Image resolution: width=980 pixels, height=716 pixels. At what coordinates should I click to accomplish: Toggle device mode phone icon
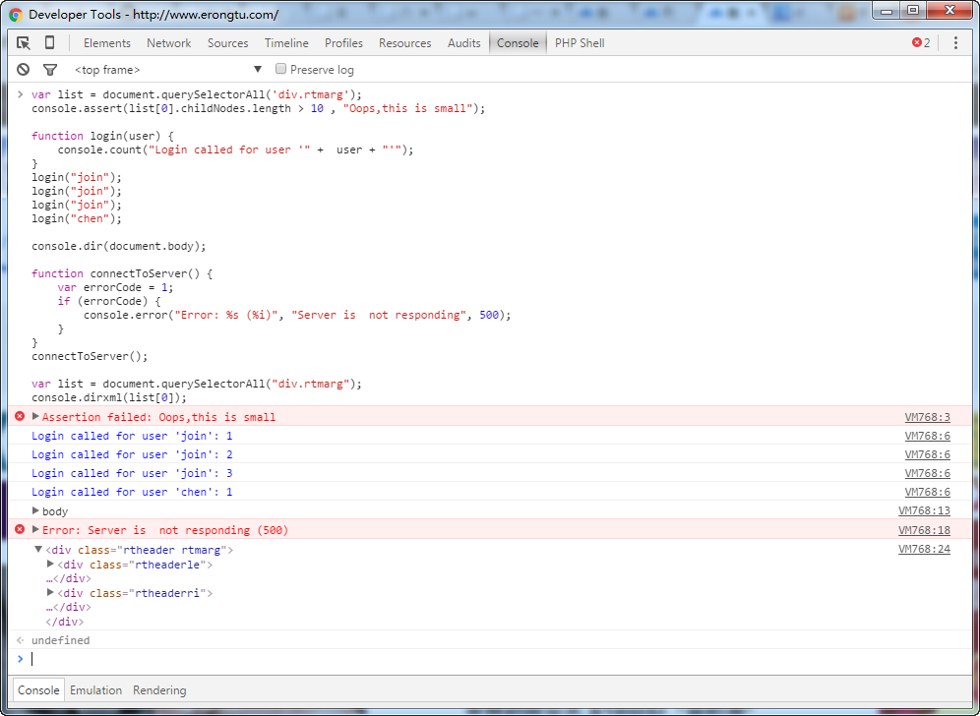tap(49, 42)
